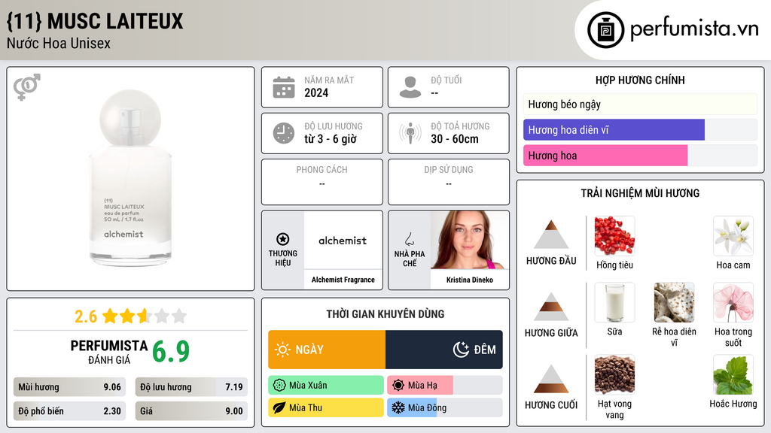Click the Hương cuối pyramid icon

551,379
